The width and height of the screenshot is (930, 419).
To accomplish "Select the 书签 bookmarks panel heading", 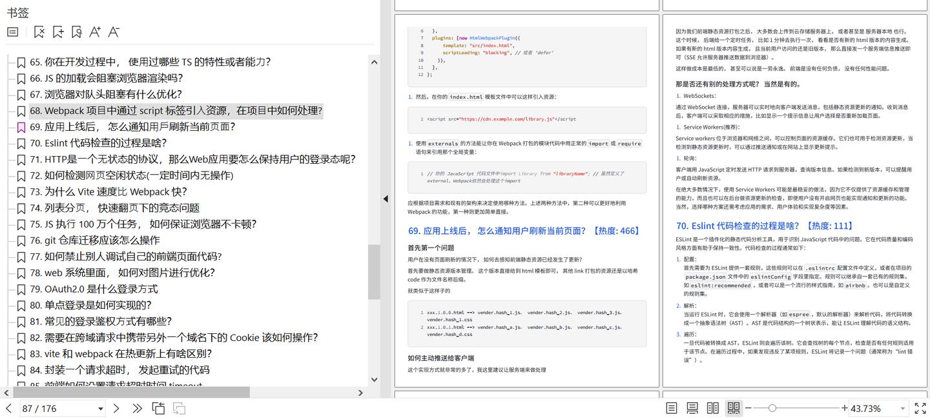I will click(x=18, y=12).
